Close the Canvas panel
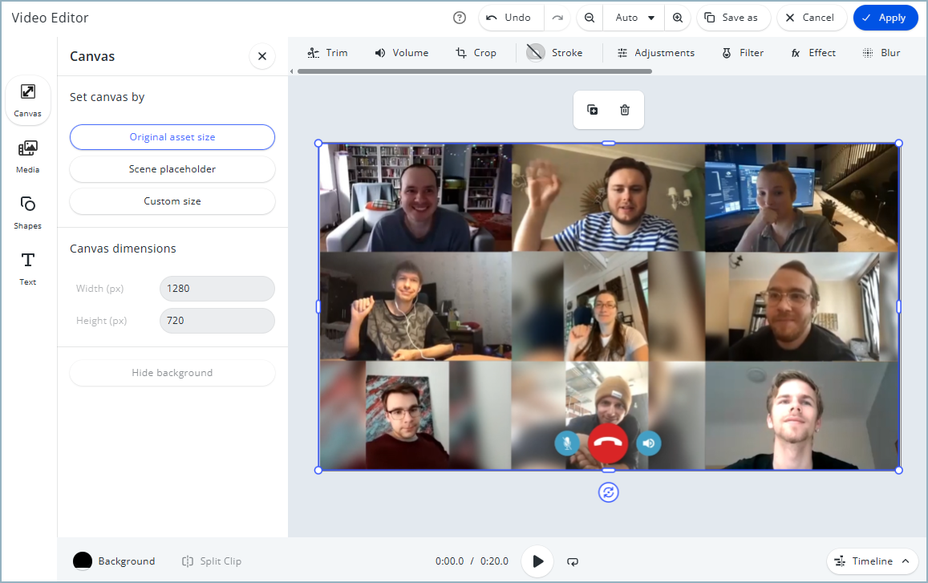The width and height of the screenshot is (928, 583). (262, 56)
